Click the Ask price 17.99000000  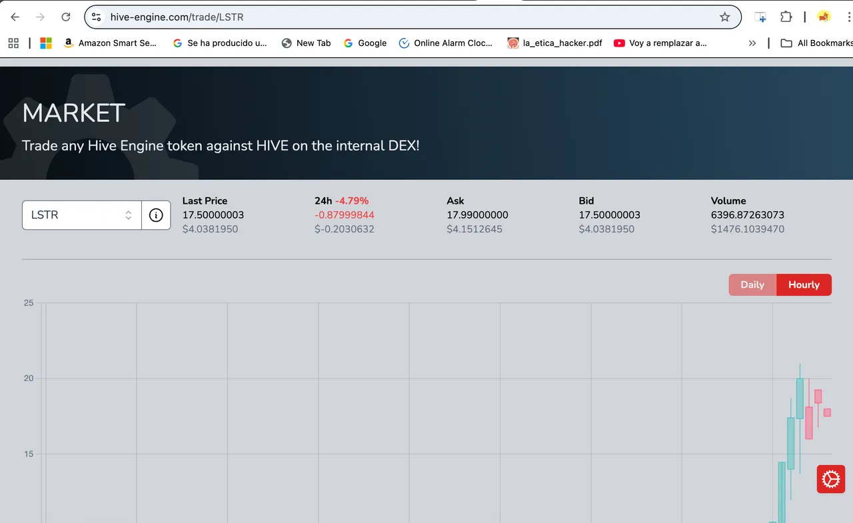pos(477,215)
